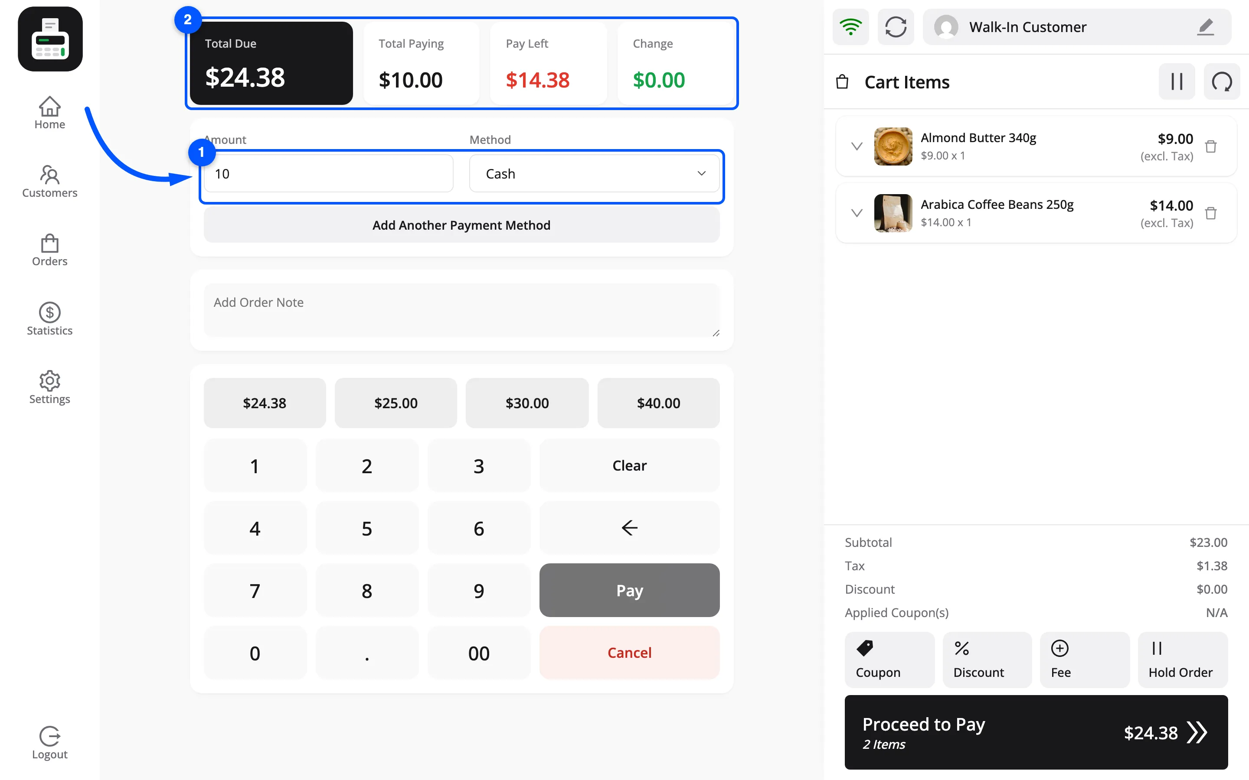
Task: Apply a Coupon to the order
Action: click(x=889, y=660)
